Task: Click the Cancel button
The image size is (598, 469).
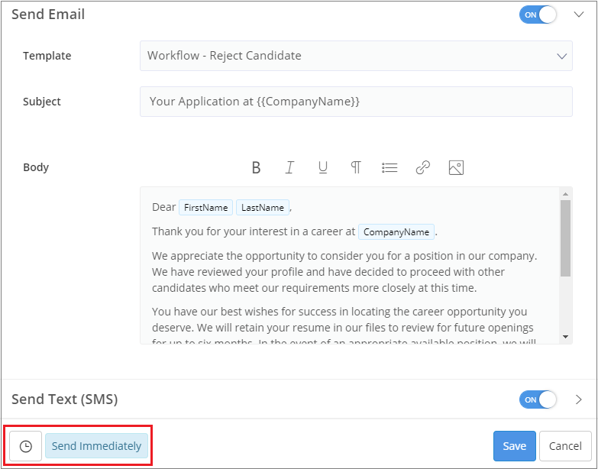Action: (x=565, y=446)
